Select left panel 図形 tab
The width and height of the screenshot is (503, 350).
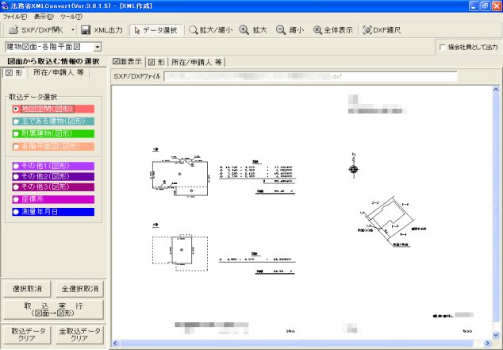tap(14, 73)
